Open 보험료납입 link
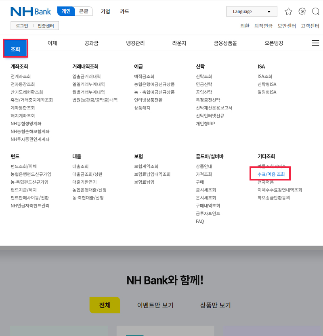The height and width of the screenshot is (336, 323). 144,182
